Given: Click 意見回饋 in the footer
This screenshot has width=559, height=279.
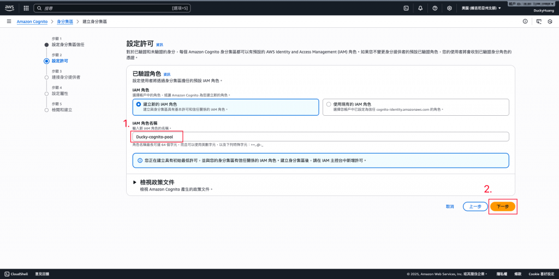Looking at the screenshot, I should coord(42,274).
